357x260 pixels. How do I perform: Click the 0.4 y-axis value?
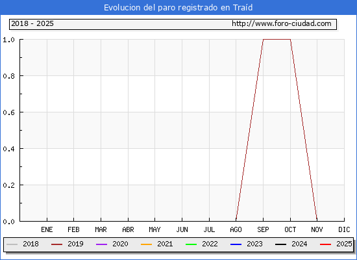click(x=8, y=149)
